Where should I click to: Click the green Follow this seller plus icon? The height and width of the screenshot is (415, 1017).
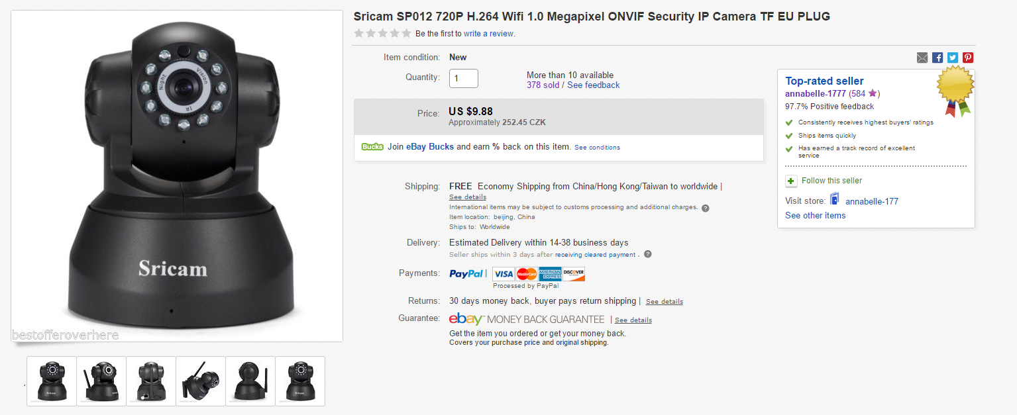pyautogui.click(x=791, y=181)
